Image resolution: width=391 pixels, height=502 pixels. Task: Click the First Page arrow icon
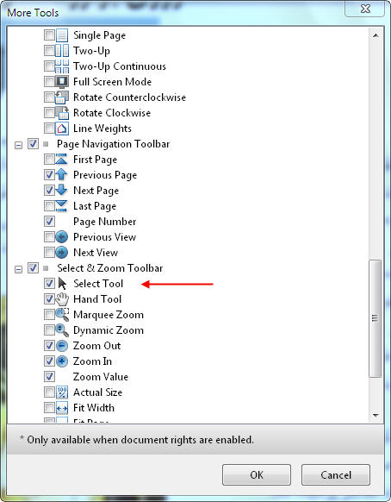pyautogui.click(x=61, y=160)
